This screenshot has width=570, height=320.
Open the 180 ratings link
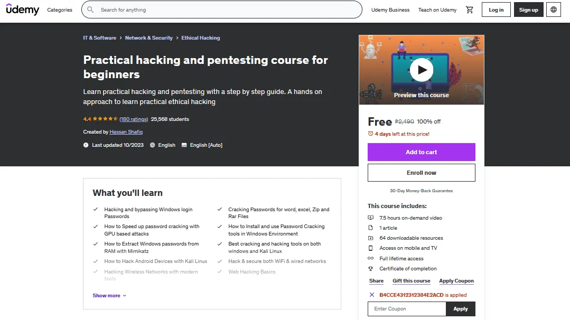(x=134, y=119)
